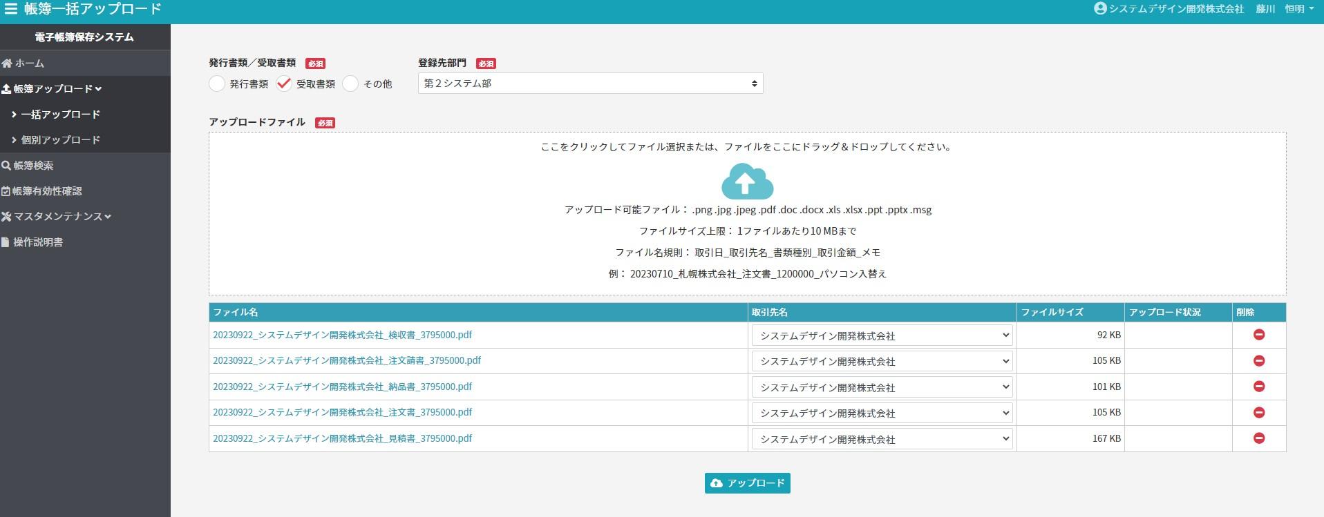Click red delete icon for 納品書 file

click(x=1258, y=387)
